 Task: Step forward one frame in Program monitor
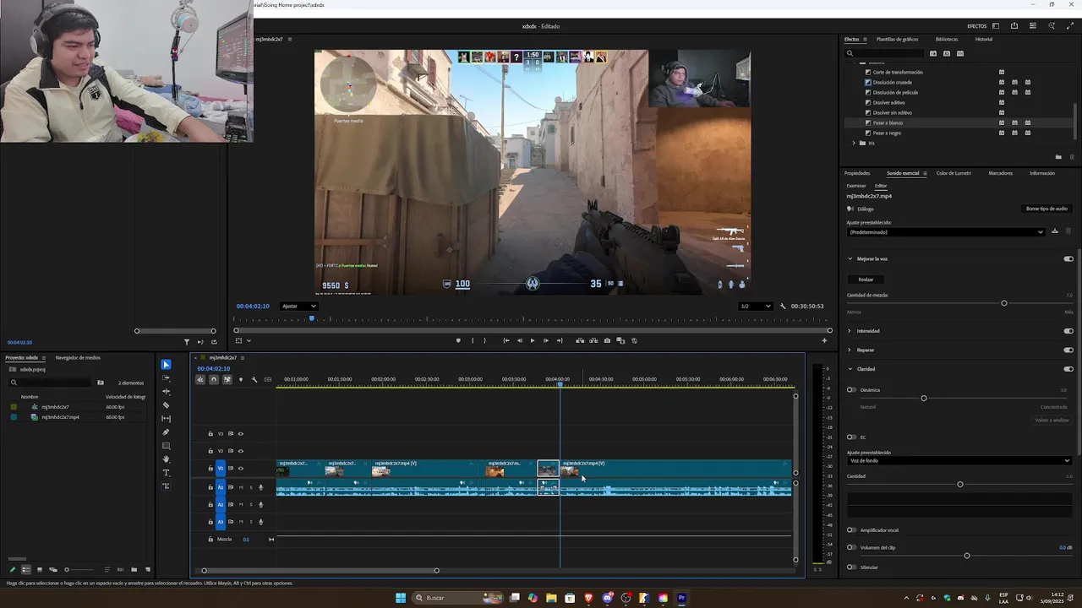click(x=545, y=340)
